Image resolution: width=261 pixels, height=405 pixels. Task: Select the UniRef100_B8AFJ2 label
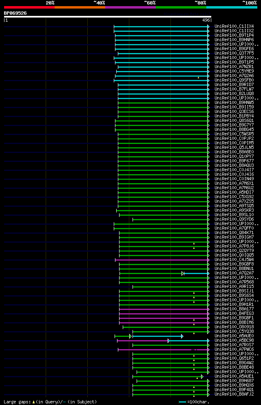point(234,394)
